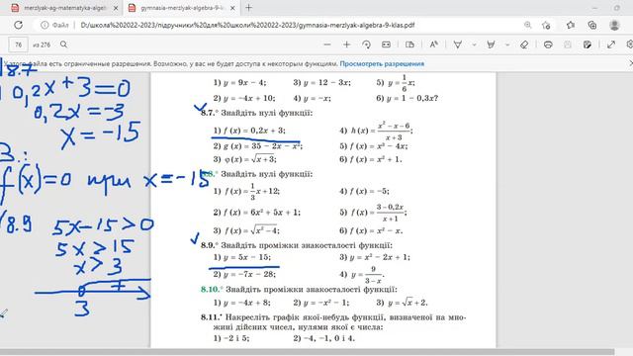Click the text из 276 page count
The height and width of the screenshot is (356, 633).
click(42, 44)
